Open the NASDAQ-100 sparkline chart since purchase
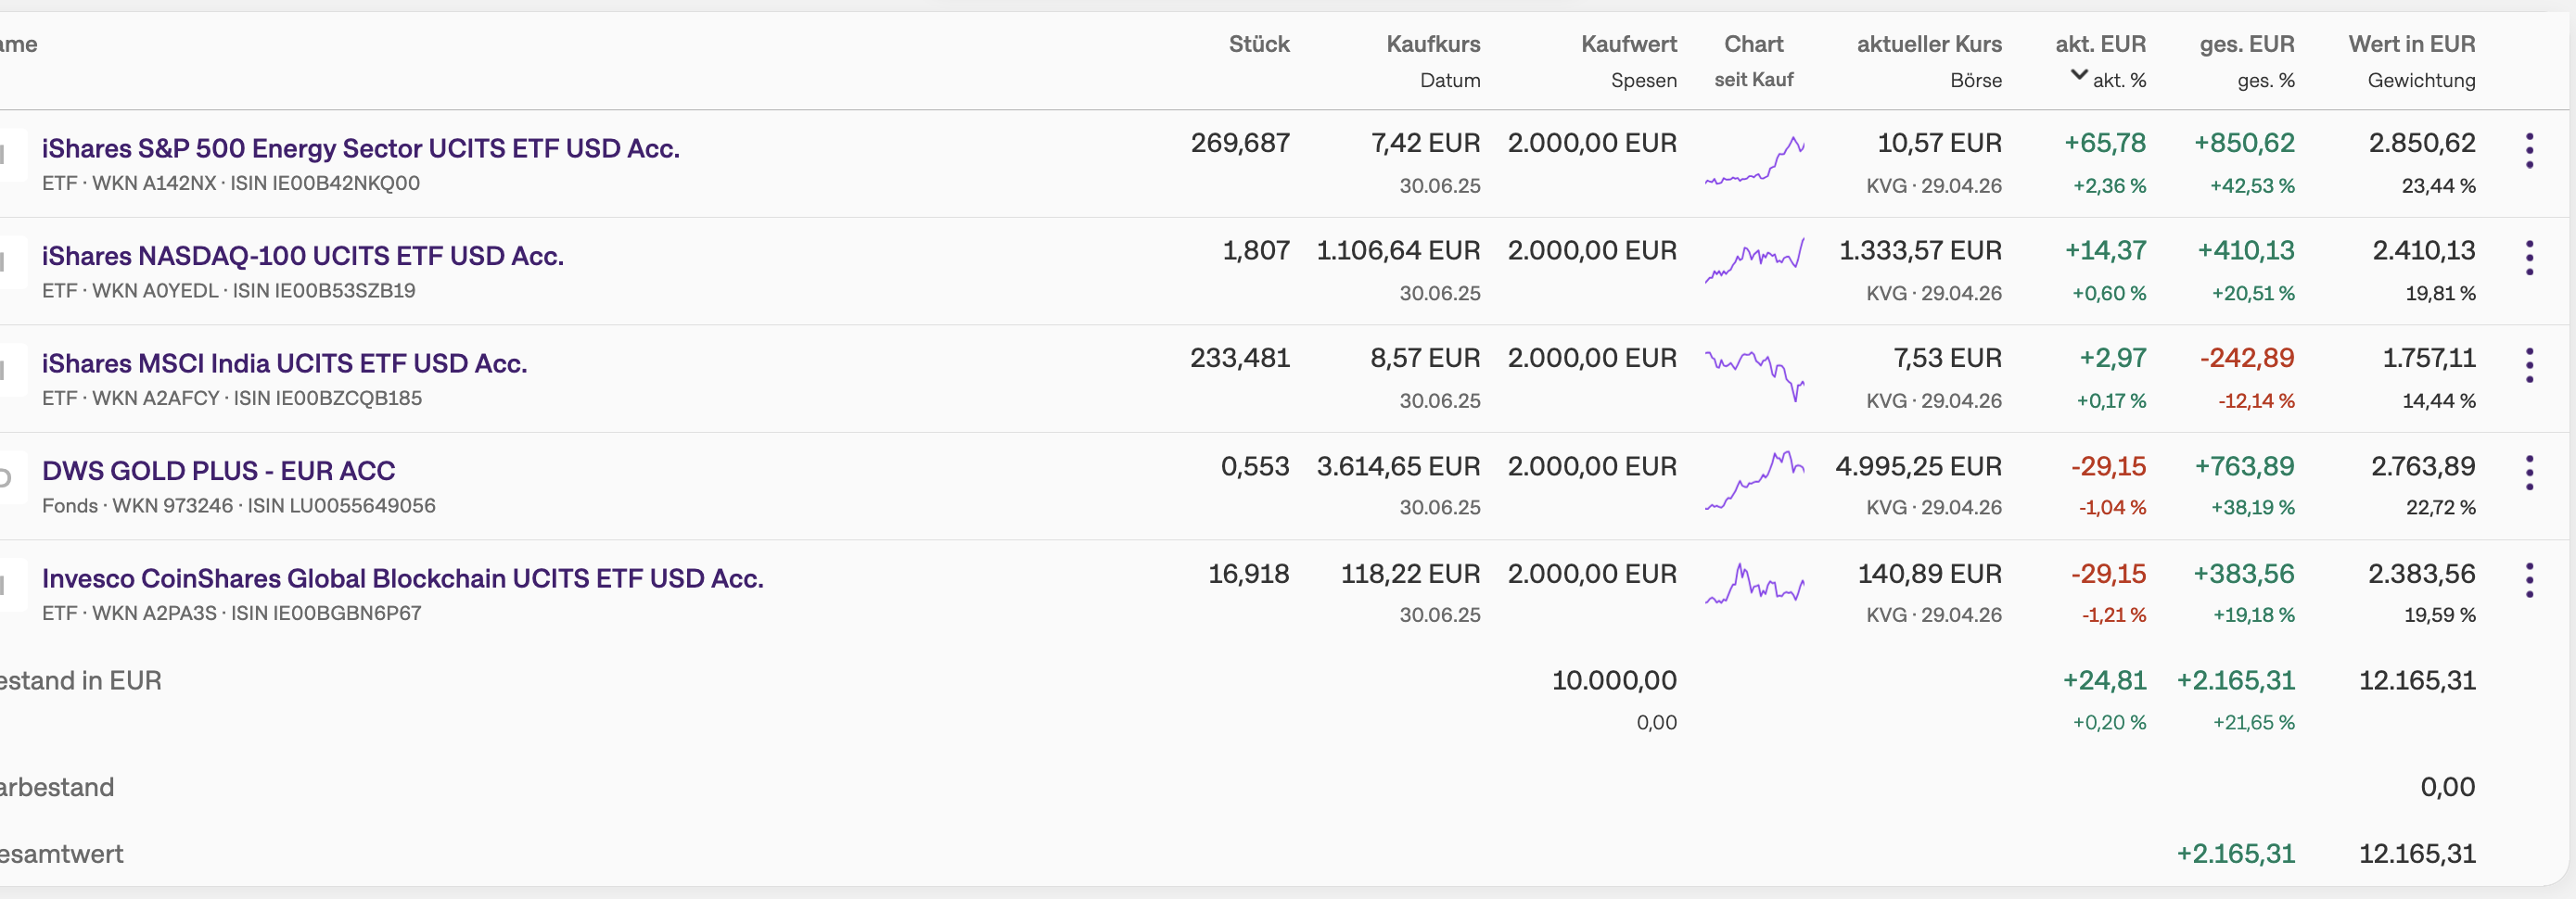Viewport: 2576px width, 899px height. click(x=1754, y=260)
